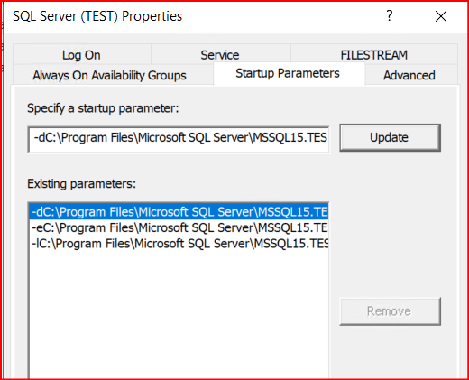Viewport: 469px width, 380px height.
Task: Click the question mark help icon
Action: pos(390,16)
